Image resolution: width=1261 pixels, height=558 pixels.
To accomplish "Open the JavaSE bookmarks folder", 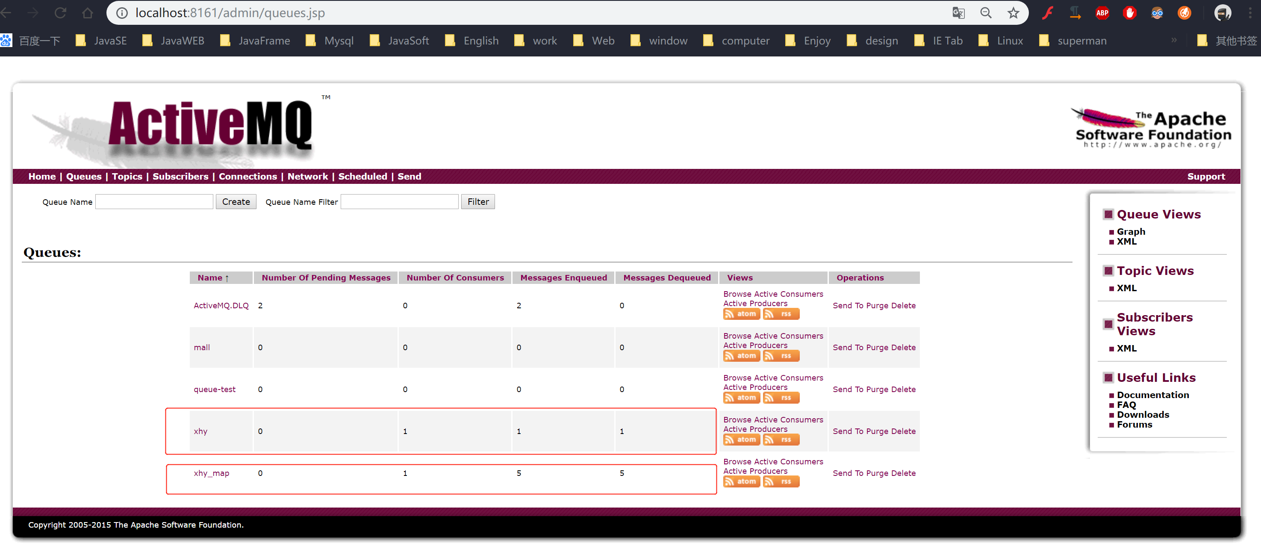I will 101,41.
